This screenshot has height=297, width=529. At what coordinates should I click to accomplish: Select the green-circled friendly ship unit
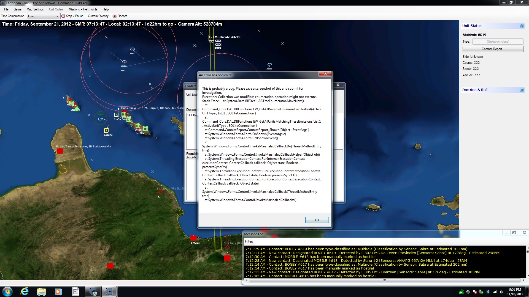click(x=101, y=118)
